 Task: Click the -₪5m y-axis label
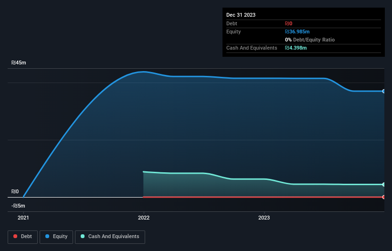coord(18,206)
